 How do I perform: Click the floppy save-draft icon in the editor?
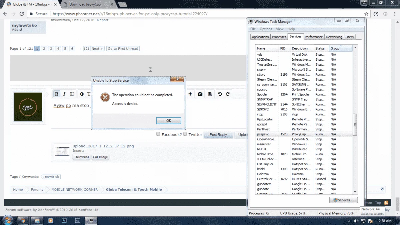pyautogui.click(x=210, y=94)
